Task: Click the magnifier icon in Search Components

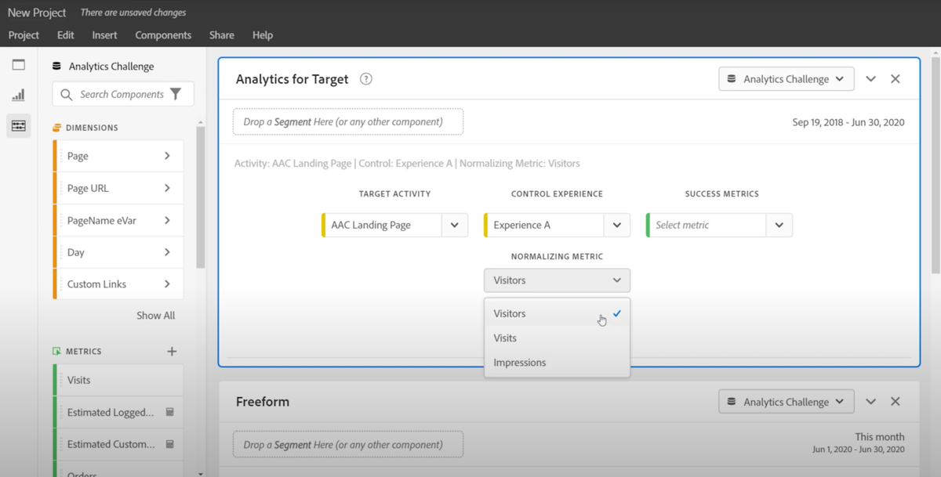Action: 67,95
